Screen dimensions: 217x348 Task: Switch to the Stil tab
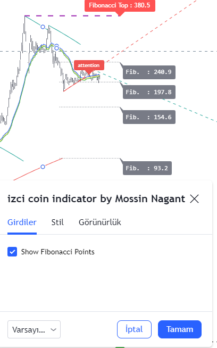(57, 222)
